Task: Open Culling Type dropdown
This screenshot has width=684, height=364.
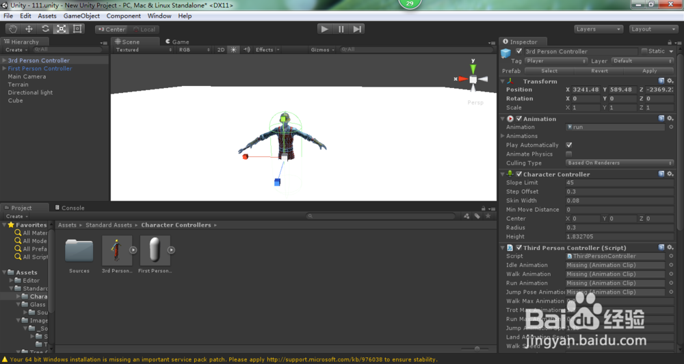Action: click(620, 163)
